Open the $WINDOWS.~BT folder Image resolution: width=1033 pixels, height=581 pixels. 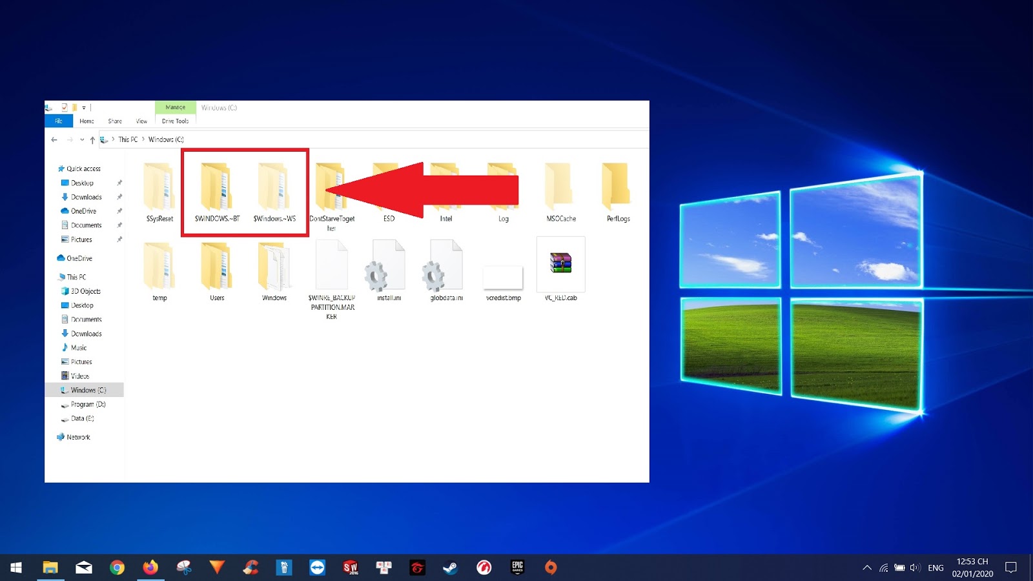pos(217,192)
